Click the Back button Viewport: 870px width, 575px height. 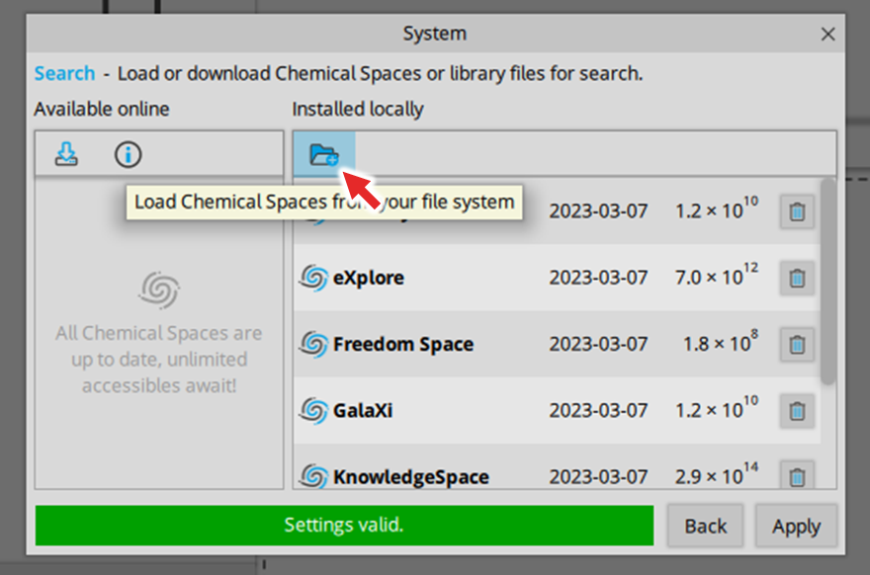[x=705, y=526]
